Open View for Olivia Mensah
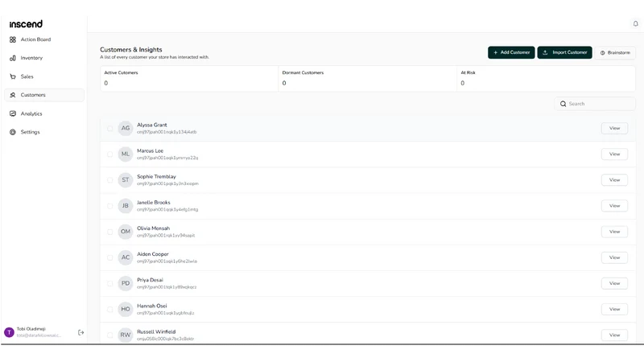This screenshot has width=644, height=362. point(614,232)
